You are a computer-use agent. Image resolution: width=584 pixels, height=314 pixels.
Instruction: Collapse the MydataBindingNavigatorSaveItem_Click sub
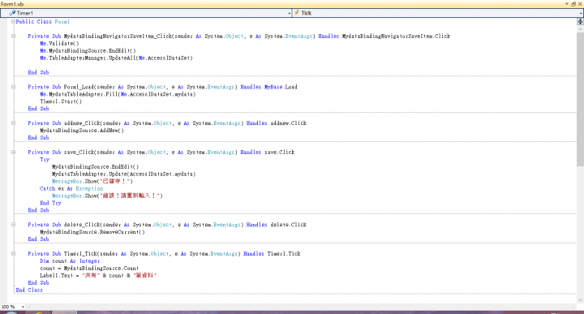point(13,37)
